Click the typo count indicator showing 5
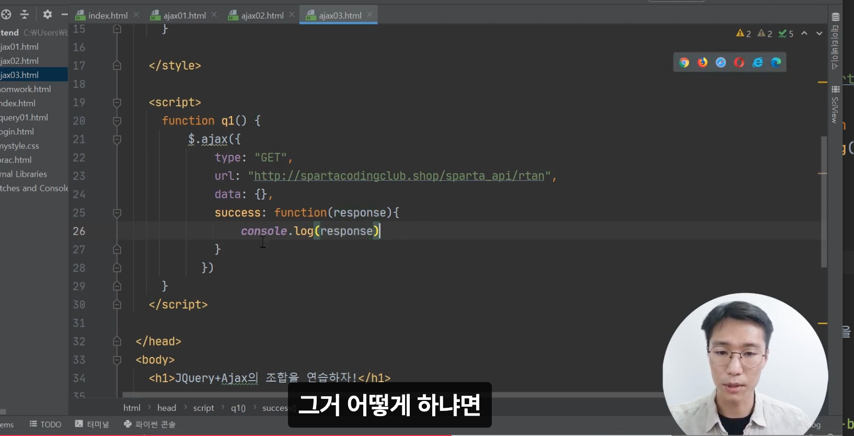The image size is (854, 436). coord(786,33)
